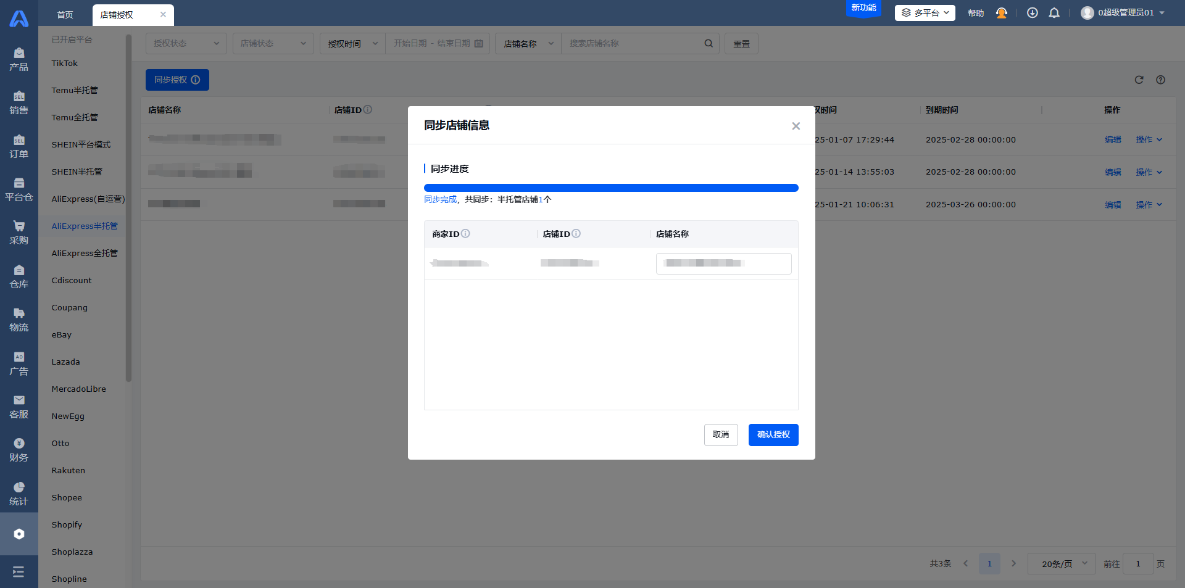Open the 平台仓 sidebar module
Image resolution: width=1185 pixels, height=588 pixels.
point(19,190)
